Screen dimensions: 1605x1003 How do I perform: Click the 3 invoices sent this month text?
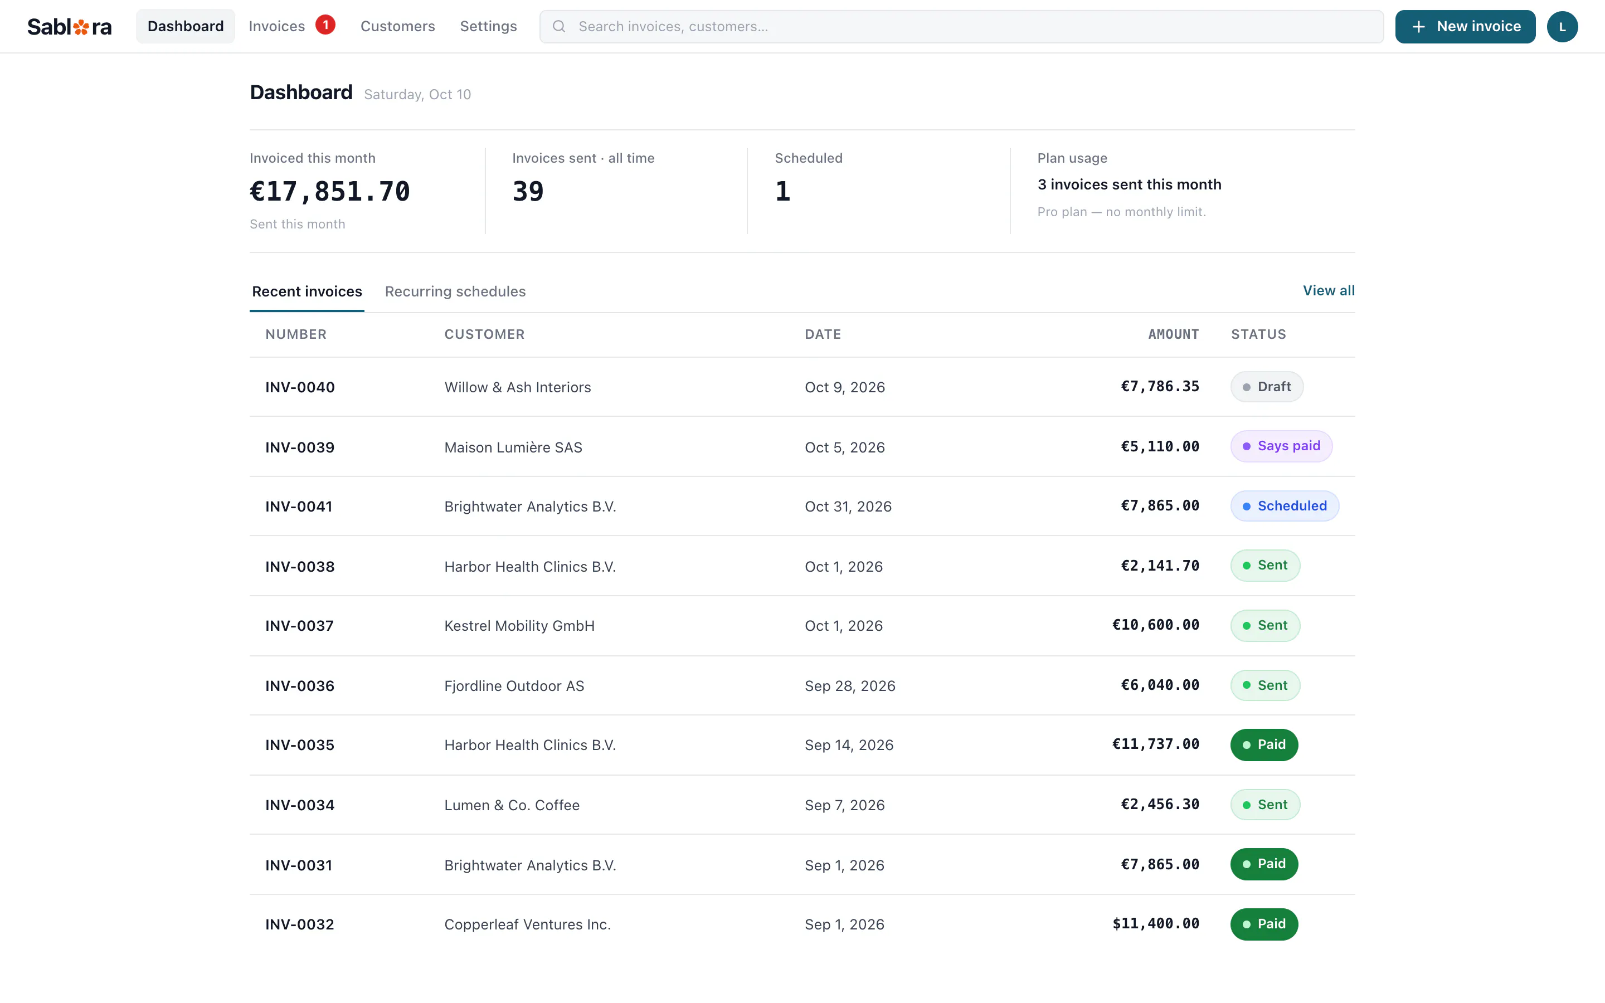tap(1129, 184)
